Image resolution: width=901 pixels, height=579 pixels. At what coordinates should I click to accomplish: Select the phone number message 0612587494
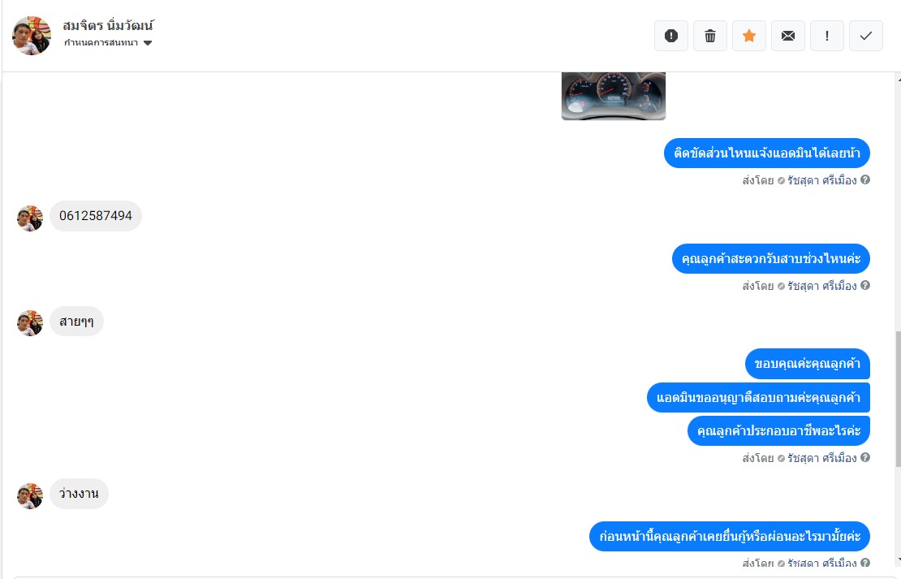(96, 216)
